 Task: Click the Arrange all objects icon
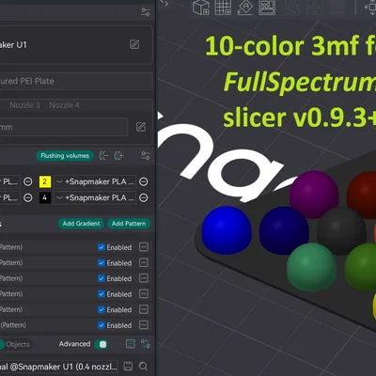[x=267, y=8]
